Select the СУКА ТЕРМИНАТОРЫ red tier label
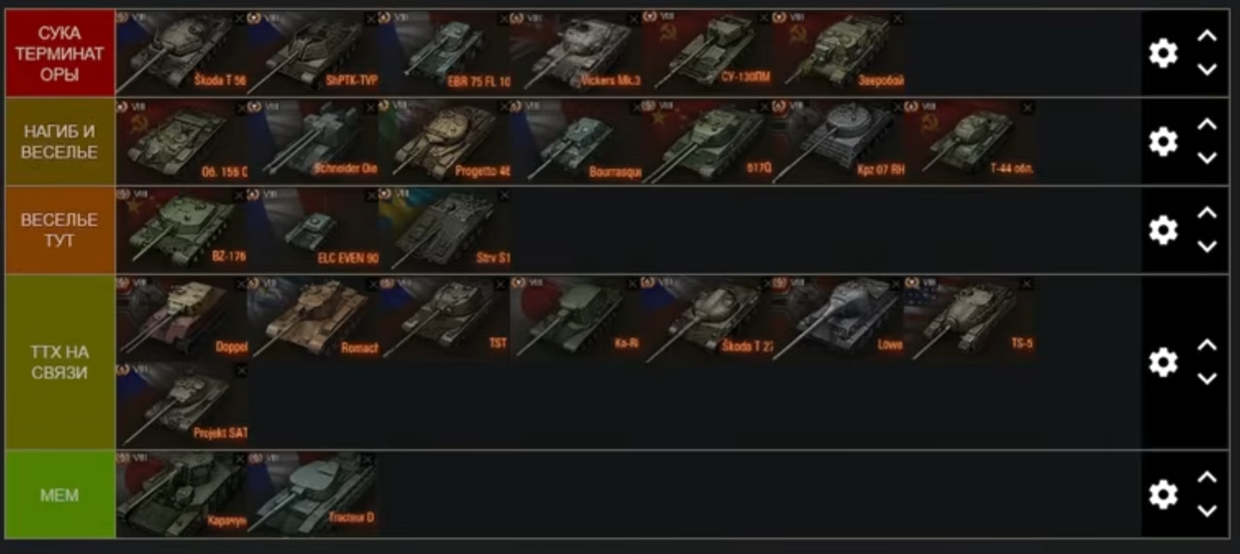1240x554 pixels. (59, 53)
